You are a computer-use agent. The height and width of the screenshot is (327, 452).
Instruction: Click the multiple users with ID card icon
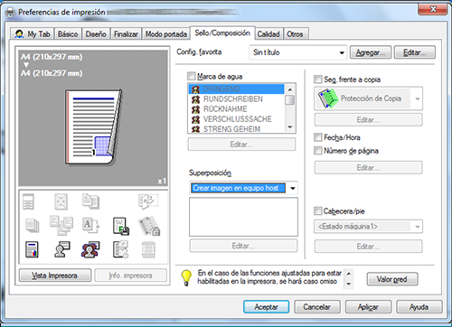90,249
